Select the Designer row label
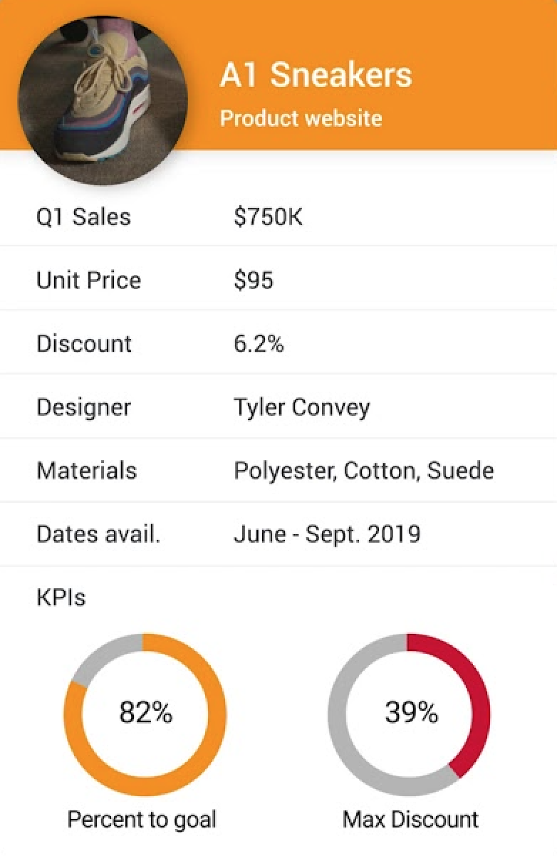The image size is (557, 856). tap(83, 407)
